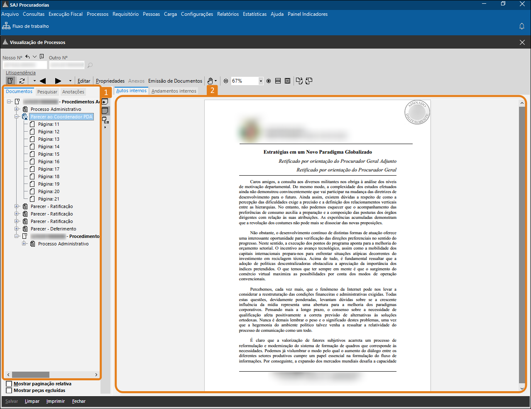The image size is (531, 409).
Task: Click the tree panel horizontal scrollbar thumb
Action: tap(31, 375)
